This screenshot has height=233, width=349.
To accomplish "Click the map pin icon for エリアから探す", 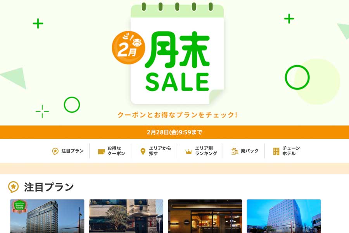I will [143, 151].
